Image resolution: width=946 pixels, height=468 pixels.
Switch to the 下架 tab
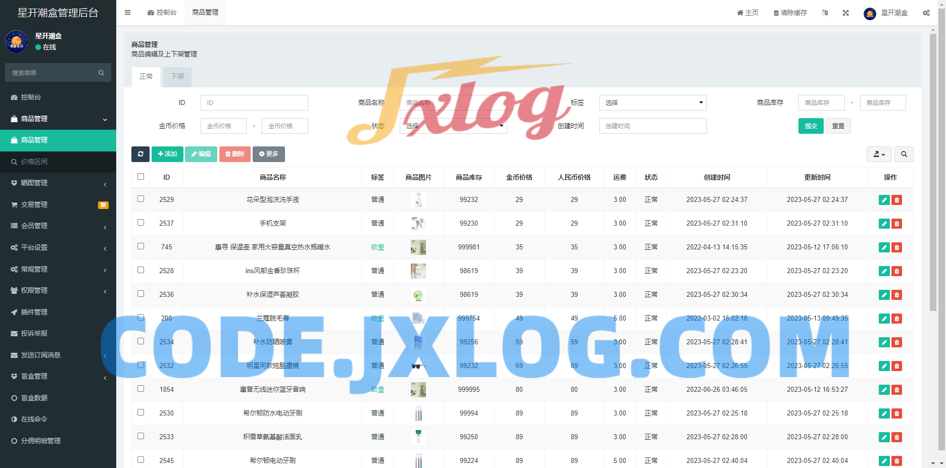177,76
